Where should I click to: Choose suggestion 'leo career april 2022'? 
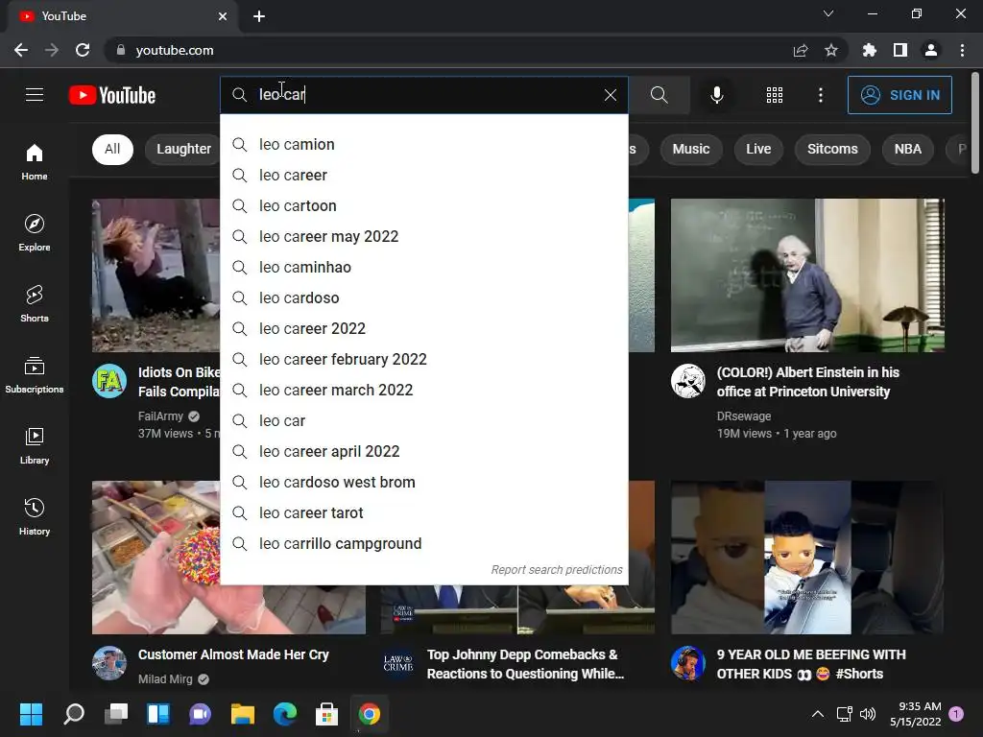(424, 451)
